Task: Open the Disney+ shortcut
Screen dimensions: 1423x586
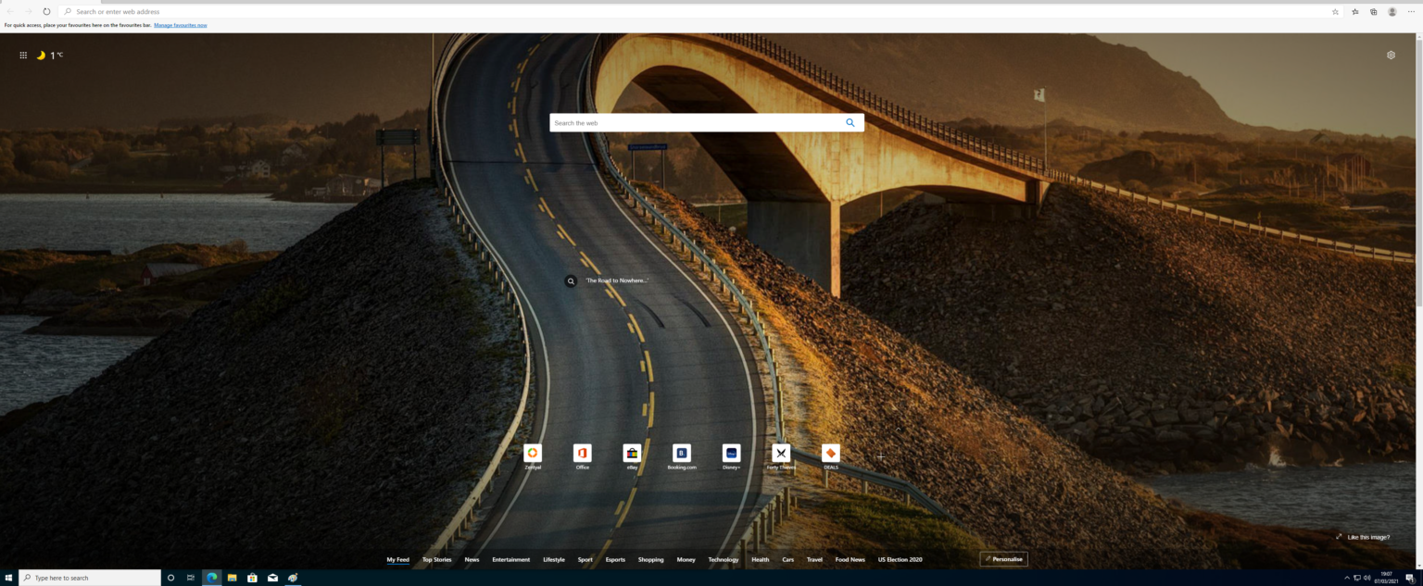Action: (731, 455)
